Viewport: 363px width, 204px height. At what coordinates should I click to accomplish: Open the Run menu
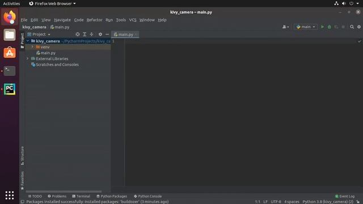click(x=109, y=20)
